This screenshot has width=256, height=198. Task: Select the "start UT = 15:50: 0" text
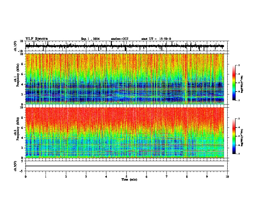(156, 39)
